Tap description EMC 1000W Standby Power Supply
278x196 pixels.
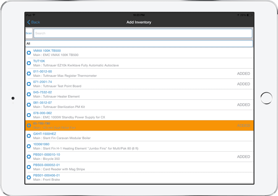(69, 117)
